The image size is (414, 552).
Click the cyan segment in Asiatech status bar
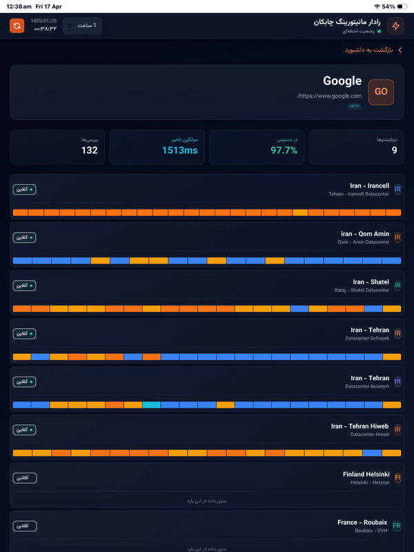151,405
